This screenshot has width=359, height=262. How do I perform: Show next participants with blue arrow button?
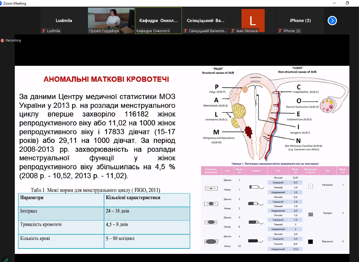[x=332, y=21]
